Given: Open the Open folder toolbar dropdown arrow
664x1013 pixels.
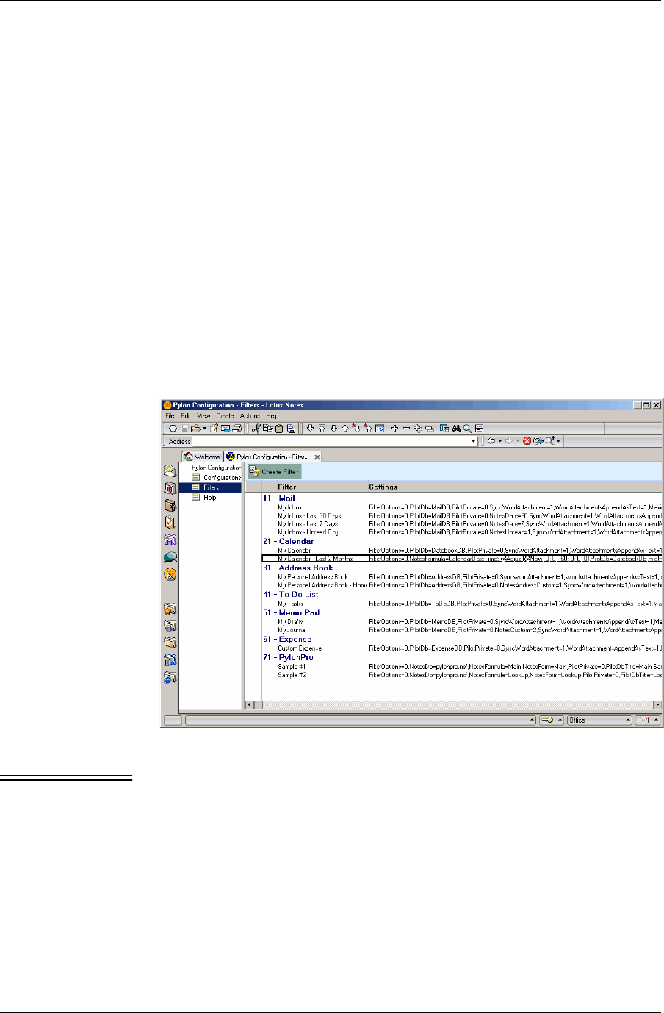Looking at the screenshot, I should [204, 429].
